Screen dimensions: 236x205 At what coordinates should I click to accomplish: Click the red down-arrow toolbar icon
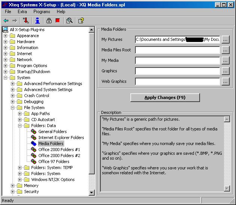click(x=26, y=21)
